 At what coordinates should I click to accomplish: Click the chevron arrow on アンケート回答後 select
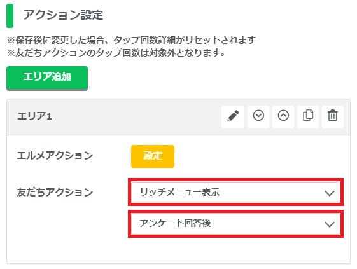click(329, 224)
